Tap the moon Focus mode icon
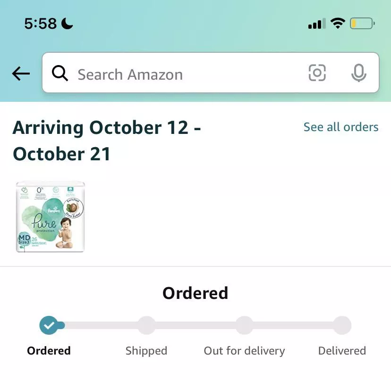 coord(67,24)
